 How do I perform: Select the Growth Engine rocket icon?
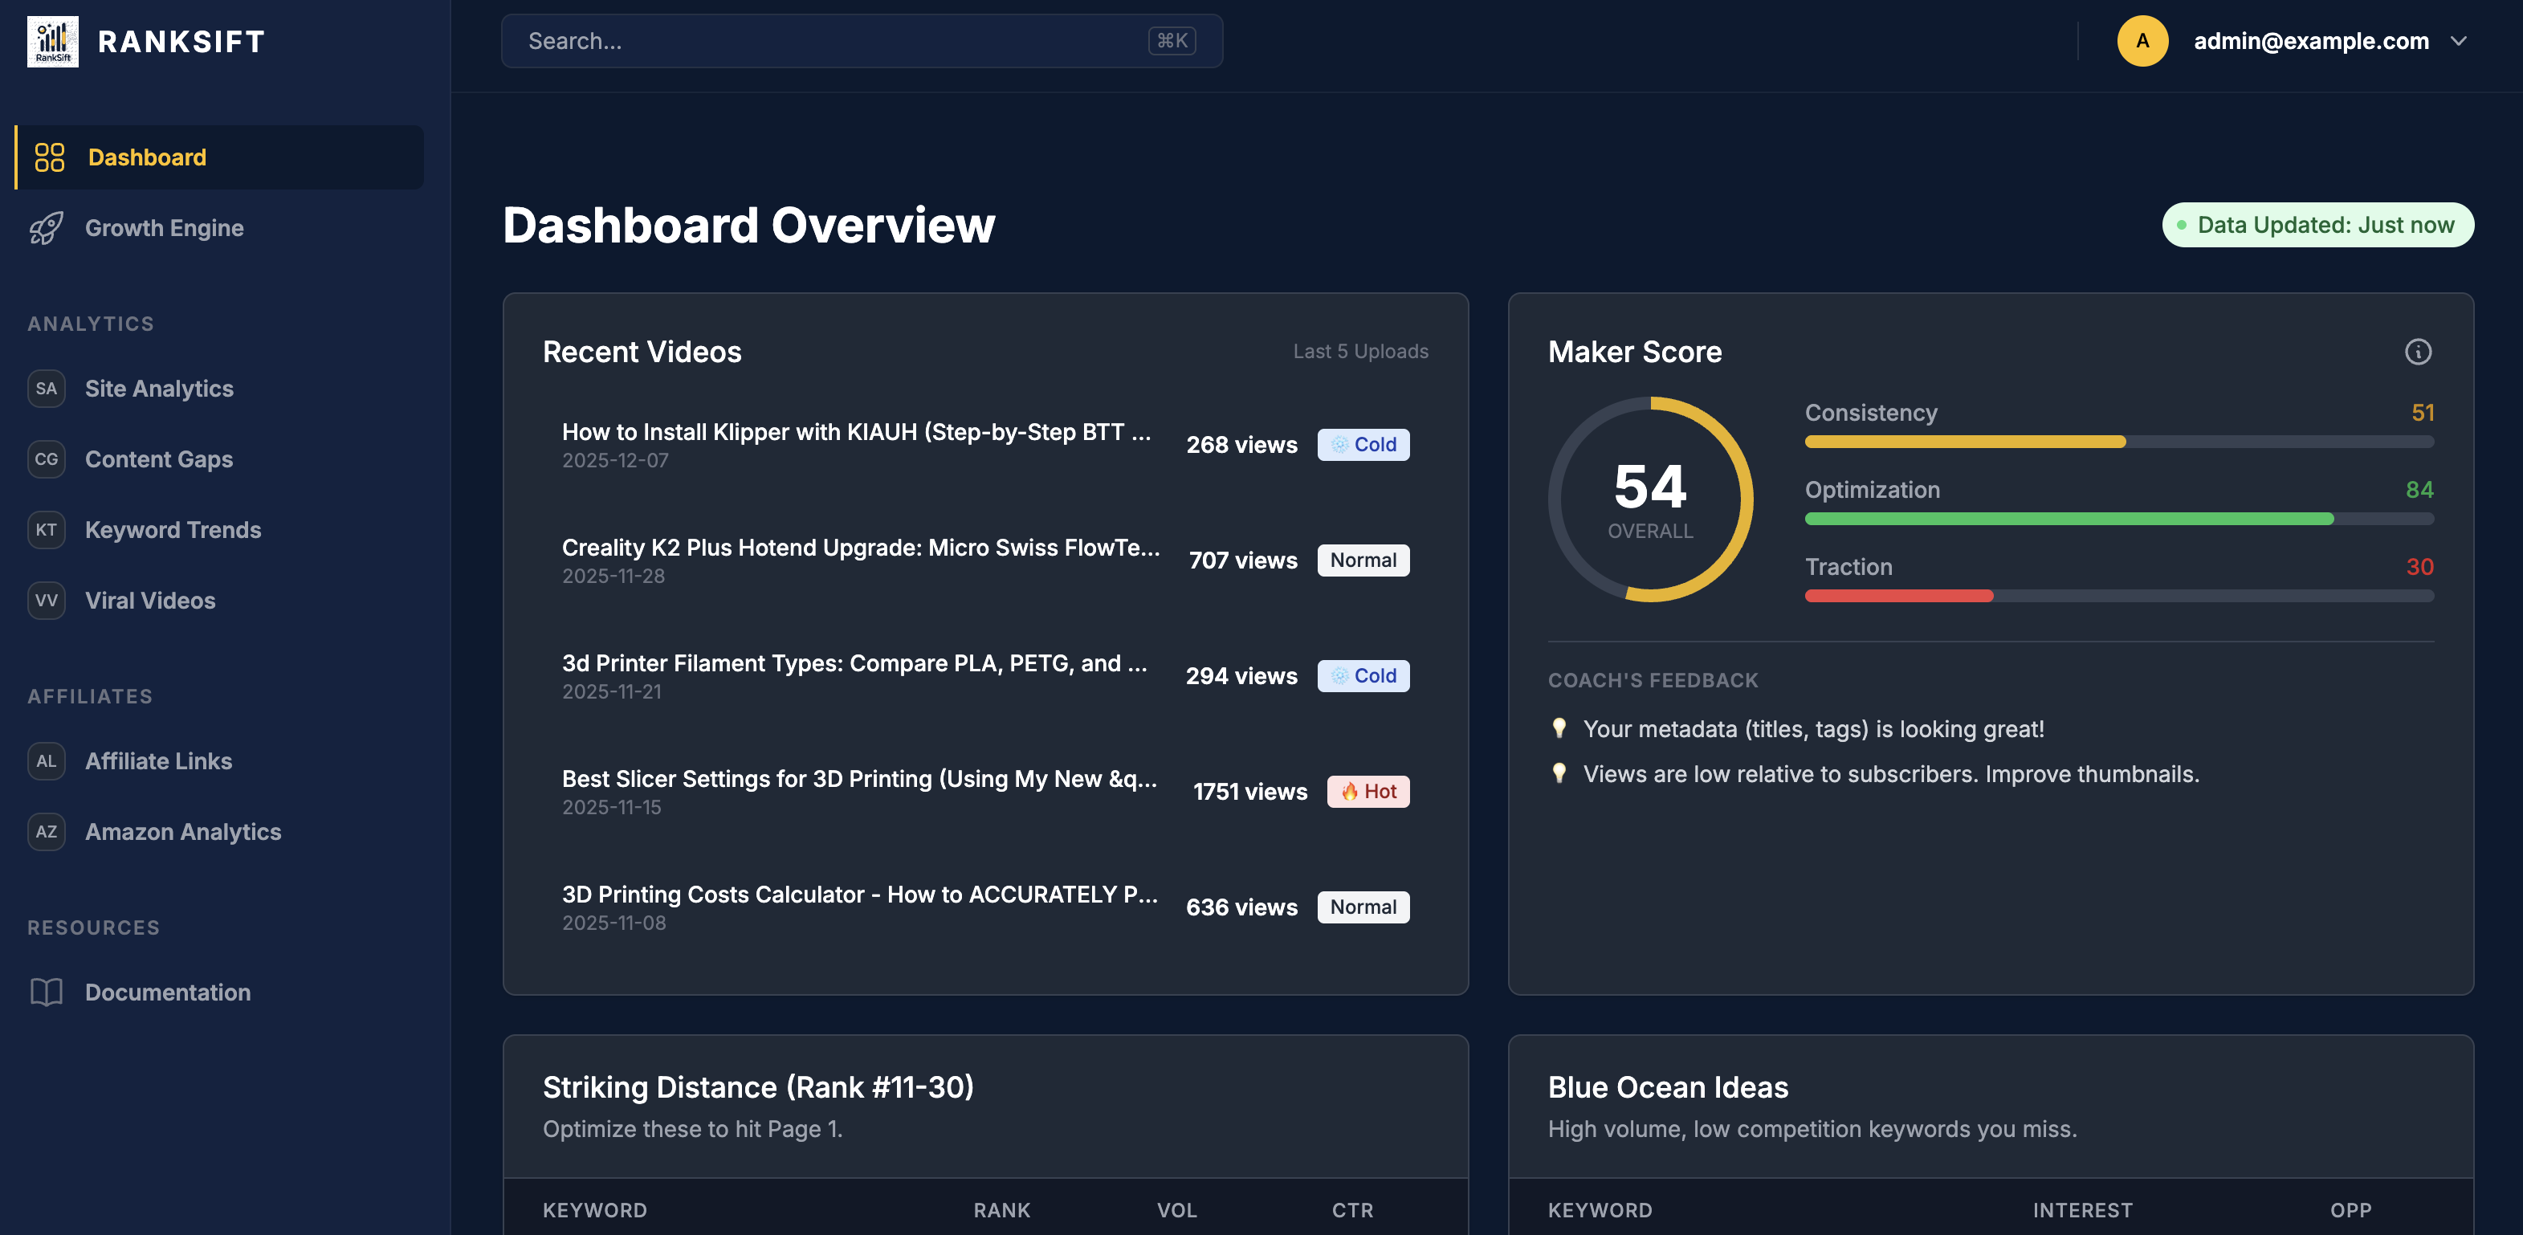(47, 227)
